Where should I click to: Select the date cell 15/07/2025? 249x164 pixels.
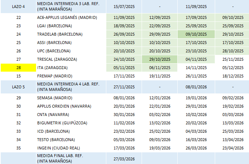tap(124, 7)
